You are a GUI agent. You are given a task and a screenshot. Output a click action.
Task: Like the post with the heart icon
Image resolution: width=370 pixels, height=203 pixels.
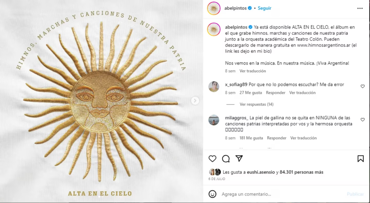pyautogui.click(x=212, y=158)
